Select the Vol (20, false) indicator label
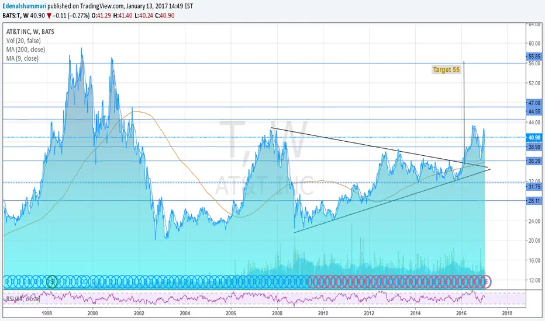 coord(23,41)
